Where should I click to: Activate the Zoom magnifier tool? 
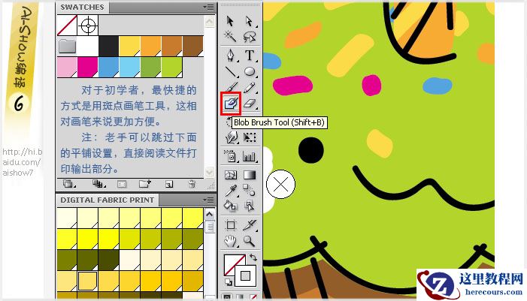pyautogui.click(x=250, y=241)
